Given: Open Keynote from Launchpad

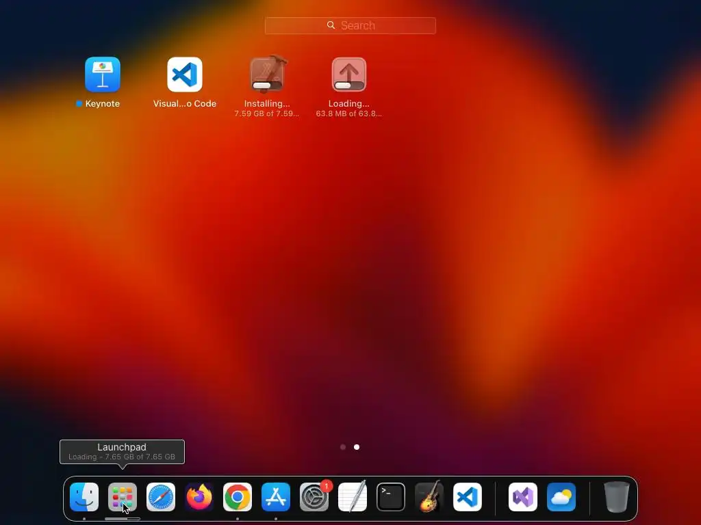Looking at the screenshot, I should tap(103, 75).
